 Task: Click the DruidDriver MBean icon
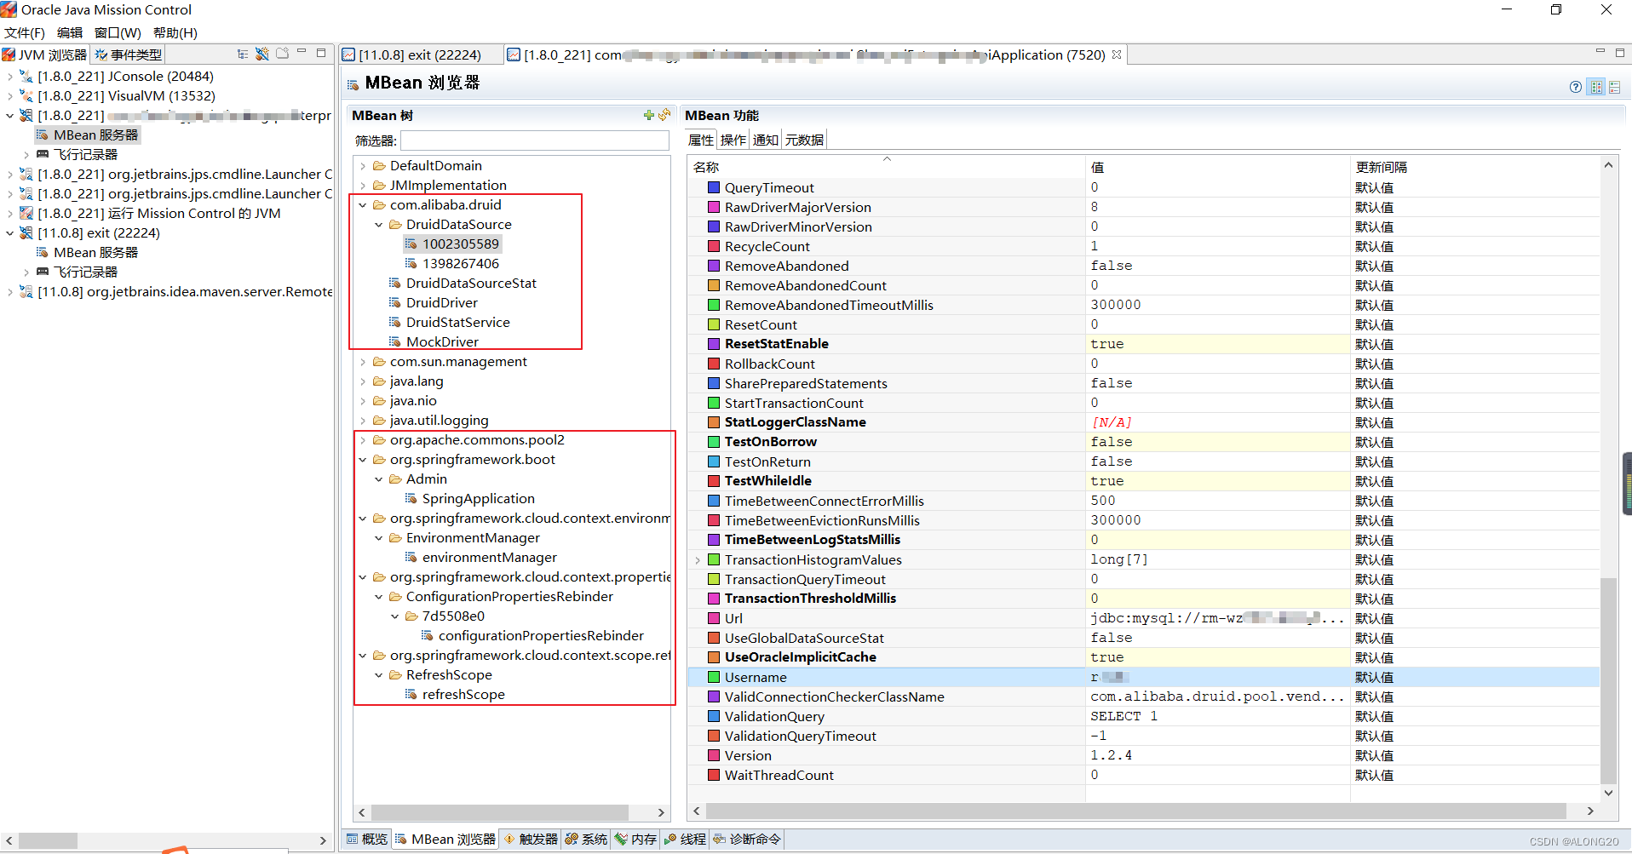pyautogui.click(x=395, y=303)
